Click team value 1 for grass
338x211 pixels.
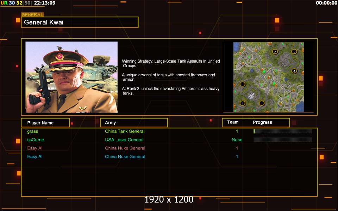(237, 131)
